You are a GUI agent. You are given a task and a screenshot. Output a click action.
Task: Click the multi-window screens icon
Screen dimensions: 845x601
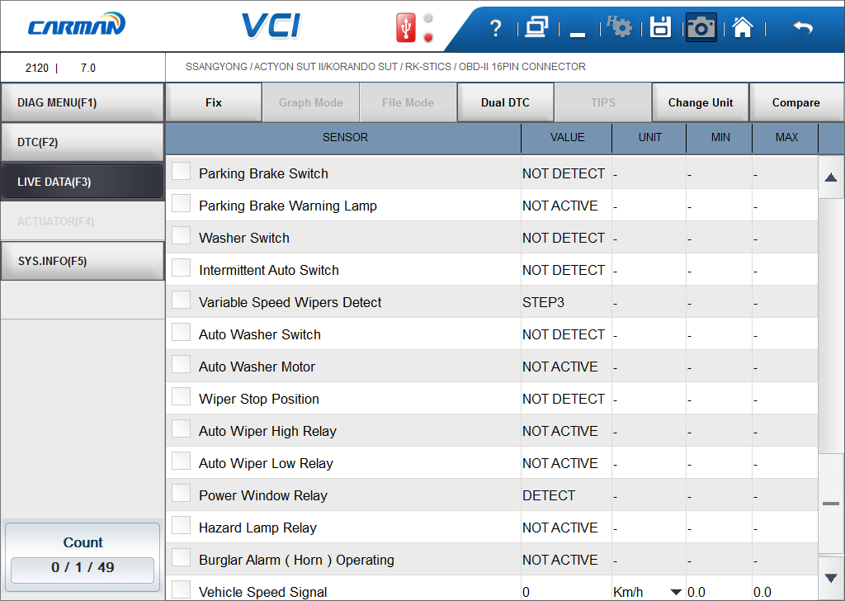point(536,27)
